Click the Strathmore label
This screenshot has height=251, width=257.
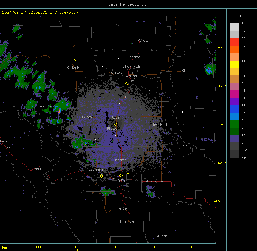(x=154, y=181)
